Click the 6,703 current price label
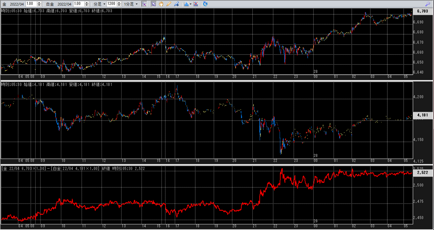 click(422, 11)
